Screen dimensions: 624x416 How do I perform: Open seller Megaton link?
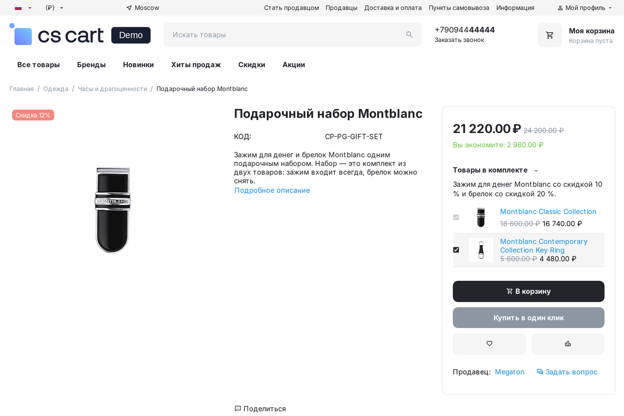pyautogui.click(x=510, y=372)
